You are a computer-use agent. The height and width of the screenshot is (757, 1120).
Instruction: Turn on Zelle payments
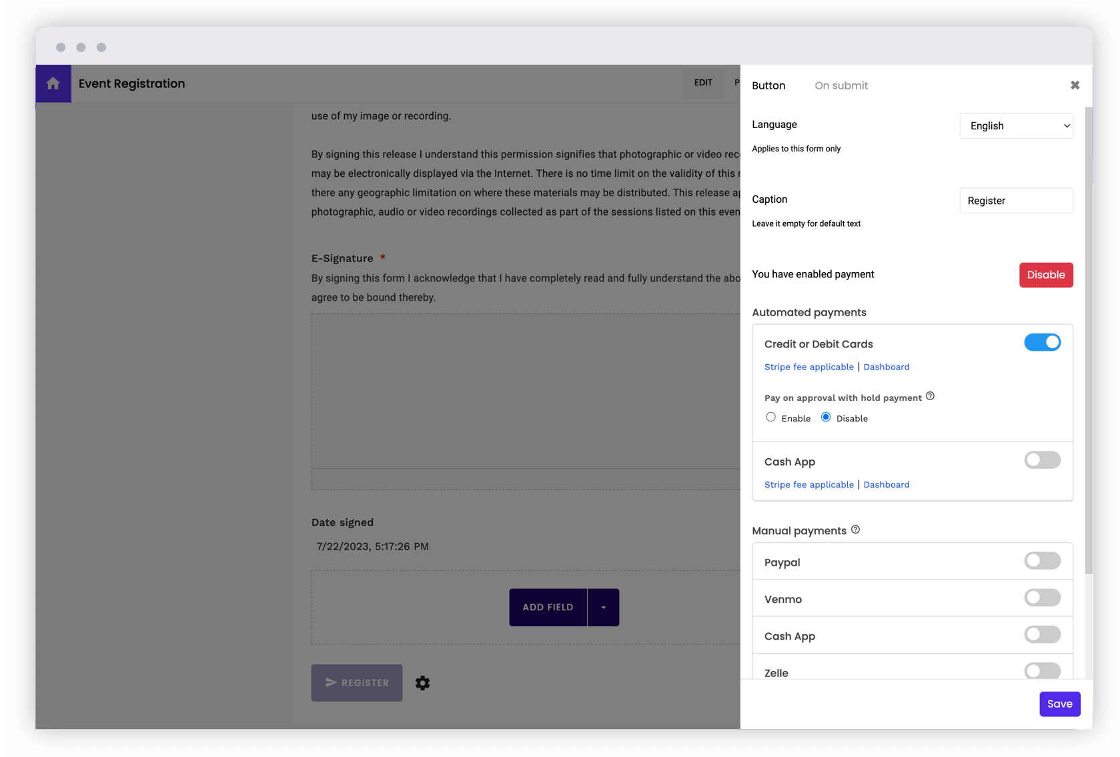tap(1041, 671)
